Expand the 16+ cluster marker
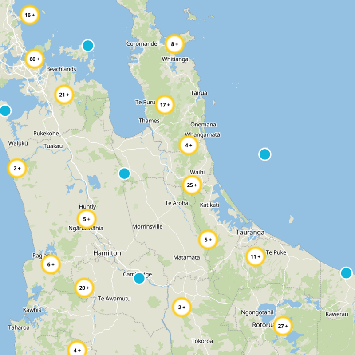This screenshot has height=355, width=355. click(x=30, y=15)
